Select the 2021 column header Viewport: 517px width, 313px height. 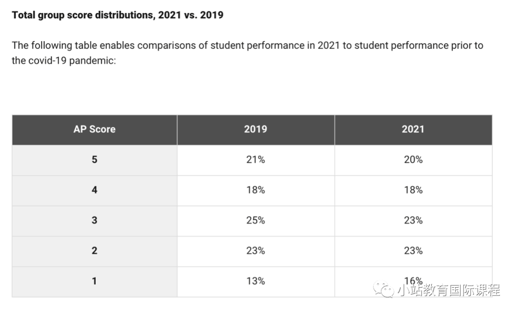413,129
